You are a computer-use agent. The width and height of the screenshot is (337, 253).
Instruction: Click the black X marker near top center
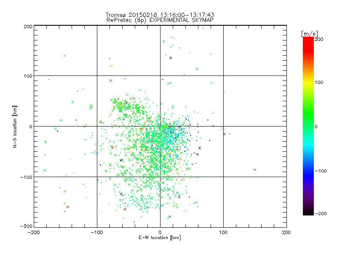pyautogui.click(x=171, y=58)
